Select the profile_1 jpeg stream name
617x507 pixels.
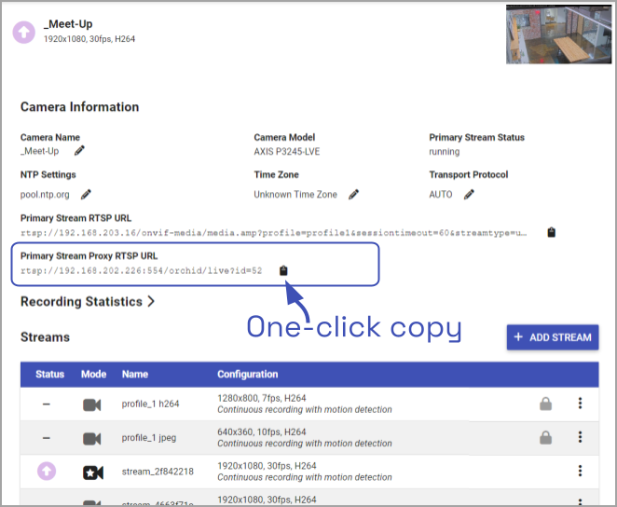(149, 438)
